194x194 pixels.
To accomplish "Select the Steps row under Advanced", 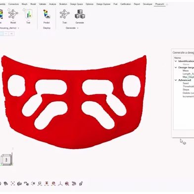I will pyautogui.click(x=186, y=90).
